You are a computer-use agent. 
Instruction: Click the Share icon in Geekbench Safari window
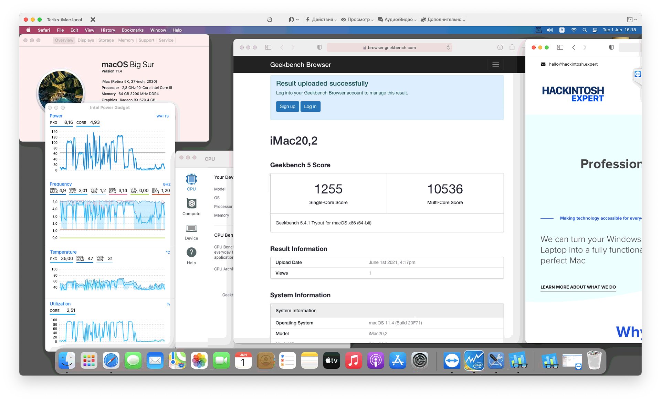(512, 47)
